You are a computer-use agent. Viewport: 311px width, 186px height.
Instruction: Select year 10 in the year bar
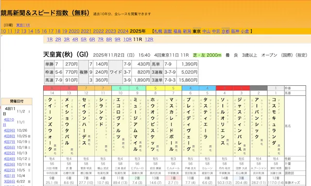click(x=3, y=31)
